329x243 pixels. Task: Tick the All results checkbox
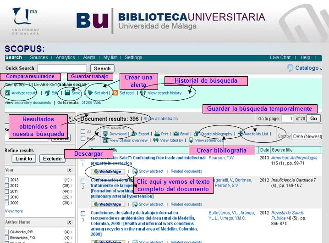point(83,131)
